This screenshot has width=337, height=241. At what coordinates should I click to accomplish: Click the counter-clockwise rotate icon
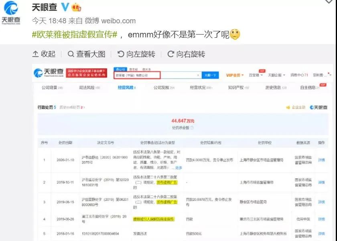[121, 54]
